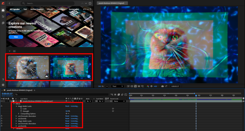Click the timeline layer search field
The height and width of the screenshot is (131, 245).
[x=62, y=94]
